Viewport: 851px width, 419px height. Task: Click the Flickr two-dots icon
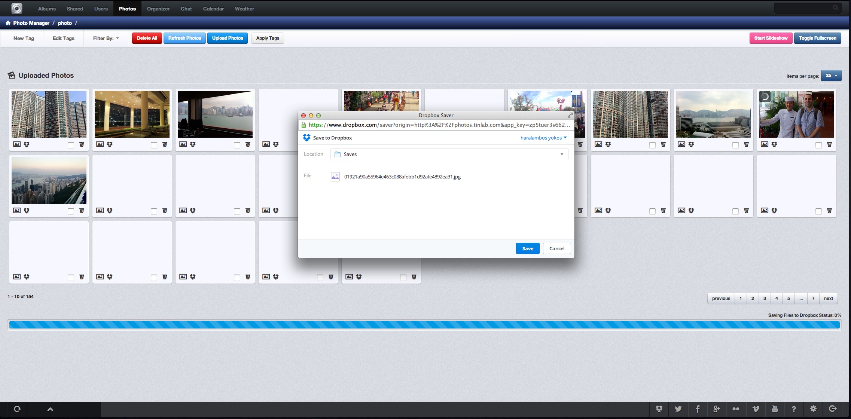(736, 409)
